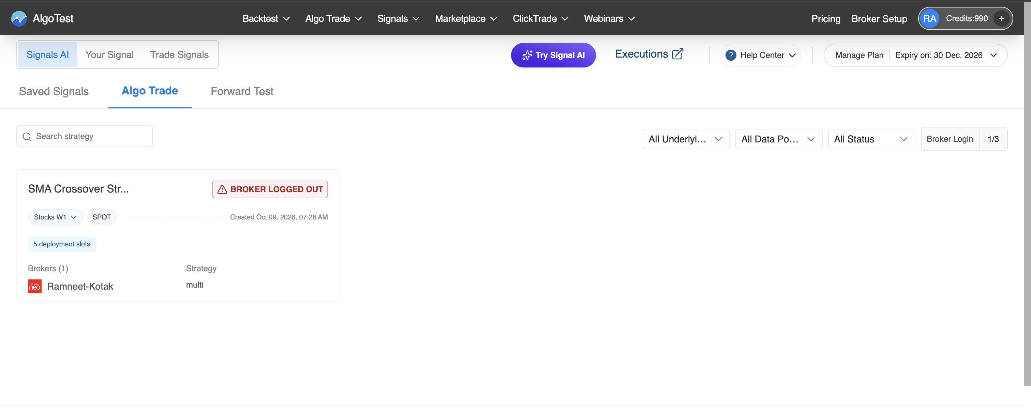Switch to the Trade Signals tab
Screen dimensions: 1031x413
[x=179, y=55]
